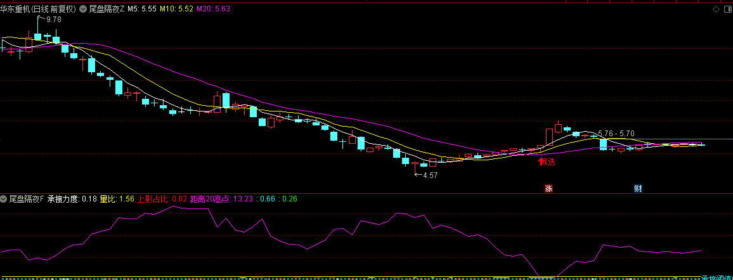Select the M5: 5.55 moving average label
The height and width of the screenshot is (280, 733).
coord(141,9)
